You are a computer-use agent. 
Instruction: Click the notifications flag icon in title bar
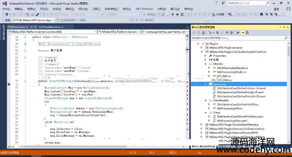point(216,3)
